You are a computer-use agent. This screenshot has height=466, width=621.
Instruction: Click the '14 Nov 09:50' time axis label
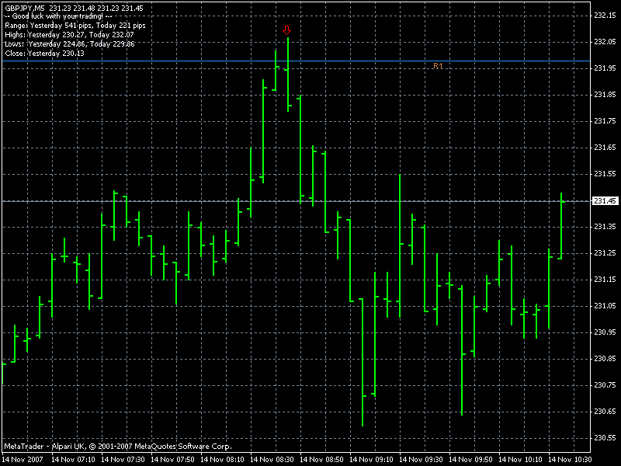(470, 460)
